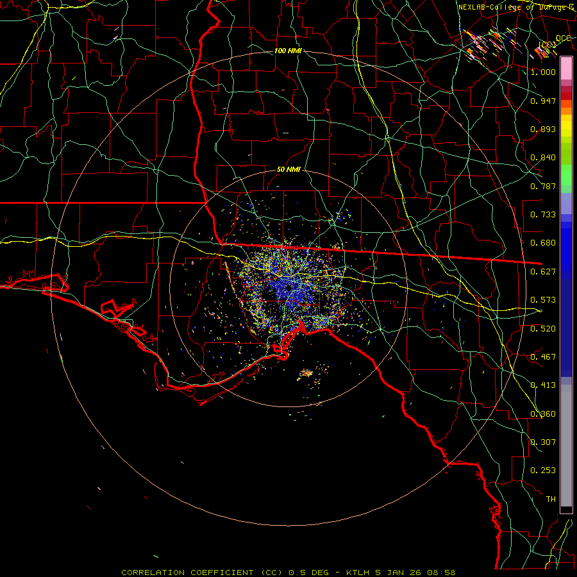The height and width of the screenshot is (577, 577).
Task: Select the 0.360 scale label
Action: pos(543,414)
